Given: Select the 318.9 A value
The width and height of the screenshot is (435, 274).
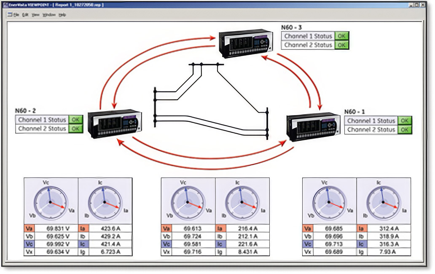Looking at the screenshot, I should click(389, 236).
